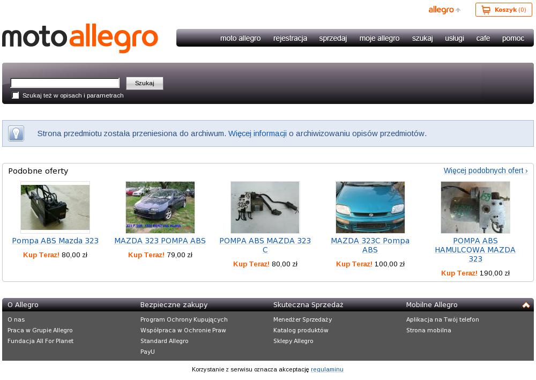Click the Skuteczna Sprzedaż footer heading
536x380 pixels.
point(308,305)
